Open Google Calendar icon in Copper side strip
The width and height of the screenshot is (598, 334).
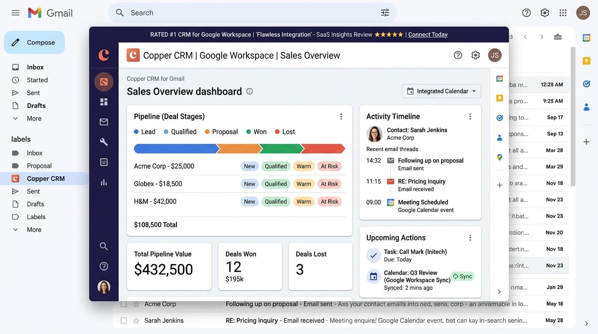click(499, 79)
